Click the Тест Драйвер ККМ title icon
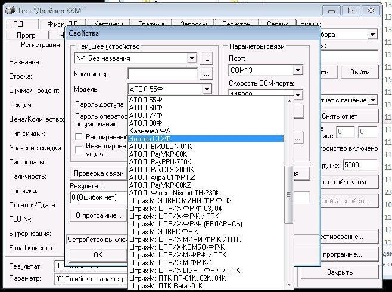Viewport: 392px width, 292px height. [x=10, y=11]
